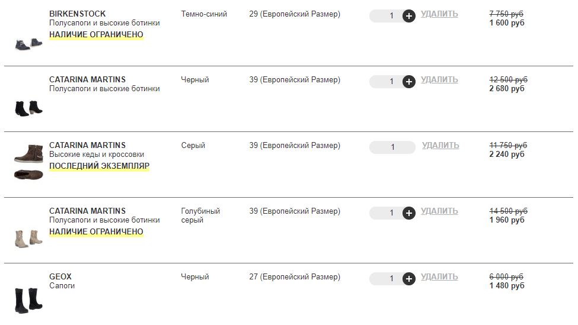Open GEOX brand product title
The height and width of the screenshot is (325, 578).
(60, 277)
